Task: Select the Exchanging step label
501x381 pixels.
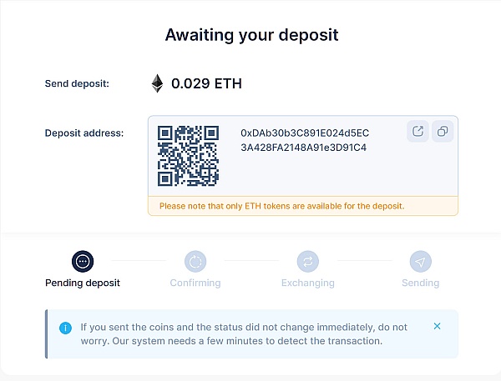Action: coord(308,283)
